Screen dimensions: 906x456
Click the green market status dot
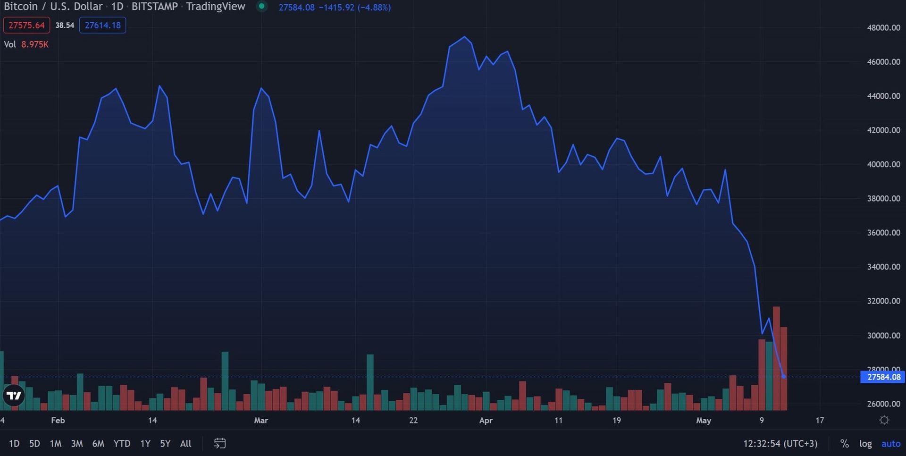pos(261,7)
